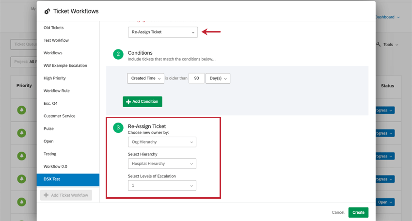This screenshot has height=221, width=412.
Task: Click the Add Ticket Workflow button
Action: pos(66,195)
